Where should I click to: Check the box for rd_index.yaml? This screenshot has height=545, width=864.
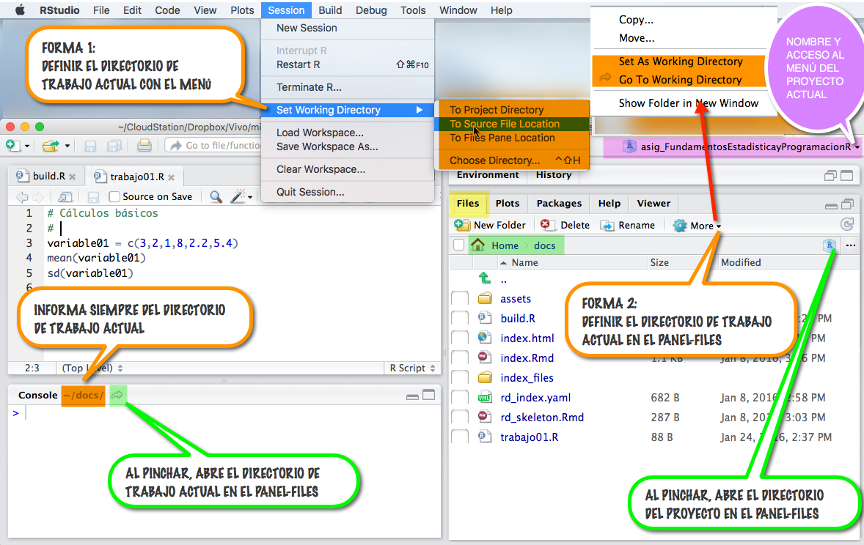[460, 398]
